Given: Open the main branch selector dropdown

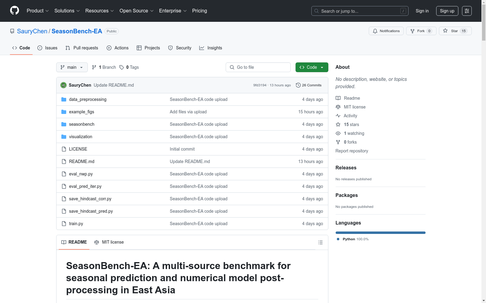Looking at the screenshot, I should click(72, 67).
